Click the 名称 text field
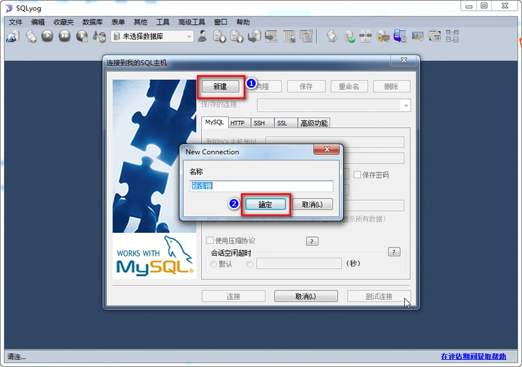The height and width of the screenshot is (367, 522). click(x=261, y=186)
